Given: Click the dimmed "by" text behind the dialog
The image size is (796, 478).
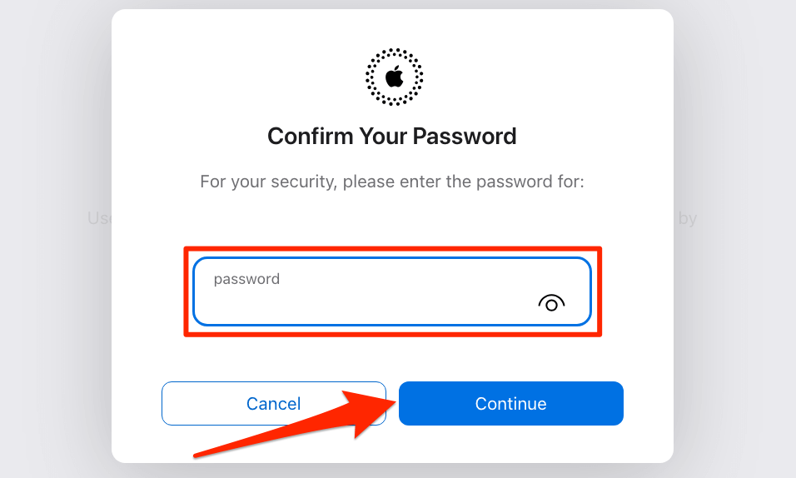Looking at the screenshot, I should [x=688, y=218].
